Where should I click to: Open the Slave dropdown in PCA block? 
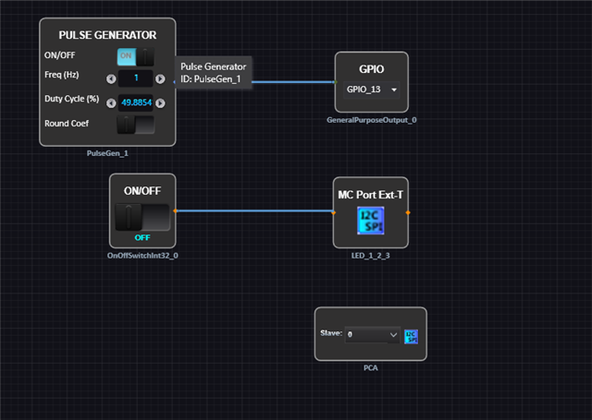pyautogui.click(x=372, y=334)
